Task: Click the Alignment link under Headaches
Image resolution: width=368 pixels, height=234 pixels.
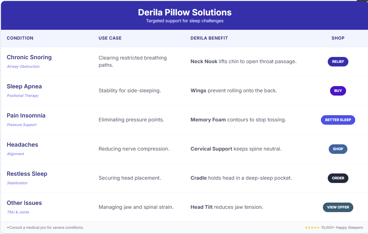Action: coord(15,154)
